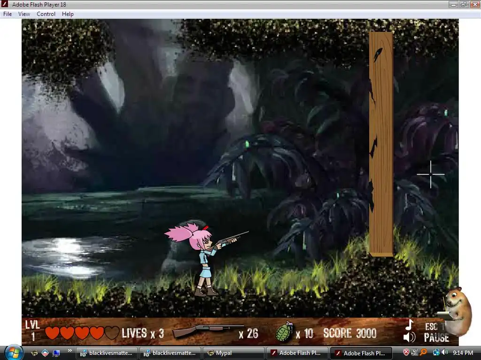The height and width of the screenshot is (360, 481).
Task: Expand the quick launch chevron on taskbar
Action: tap(70, 351)
